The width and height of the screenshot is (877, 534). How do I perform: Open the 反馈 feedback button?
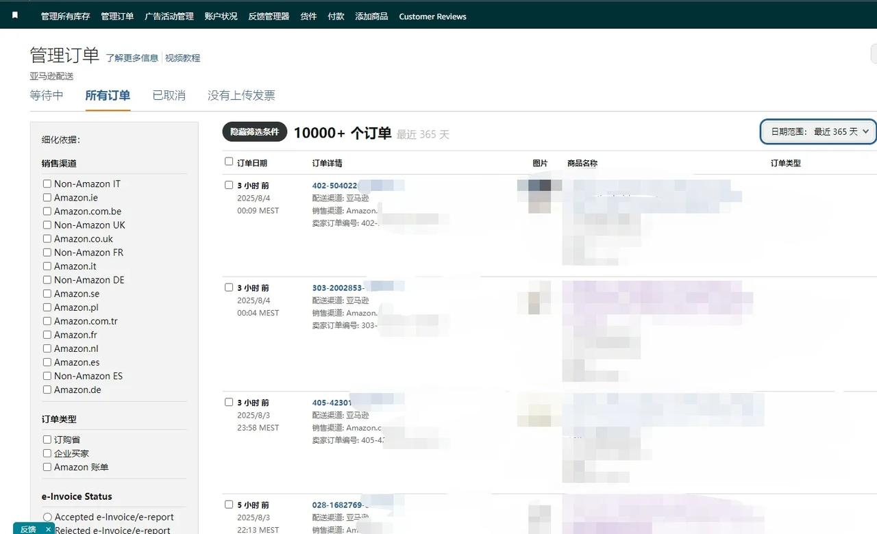pyautogui.click(x=28, y=529)
